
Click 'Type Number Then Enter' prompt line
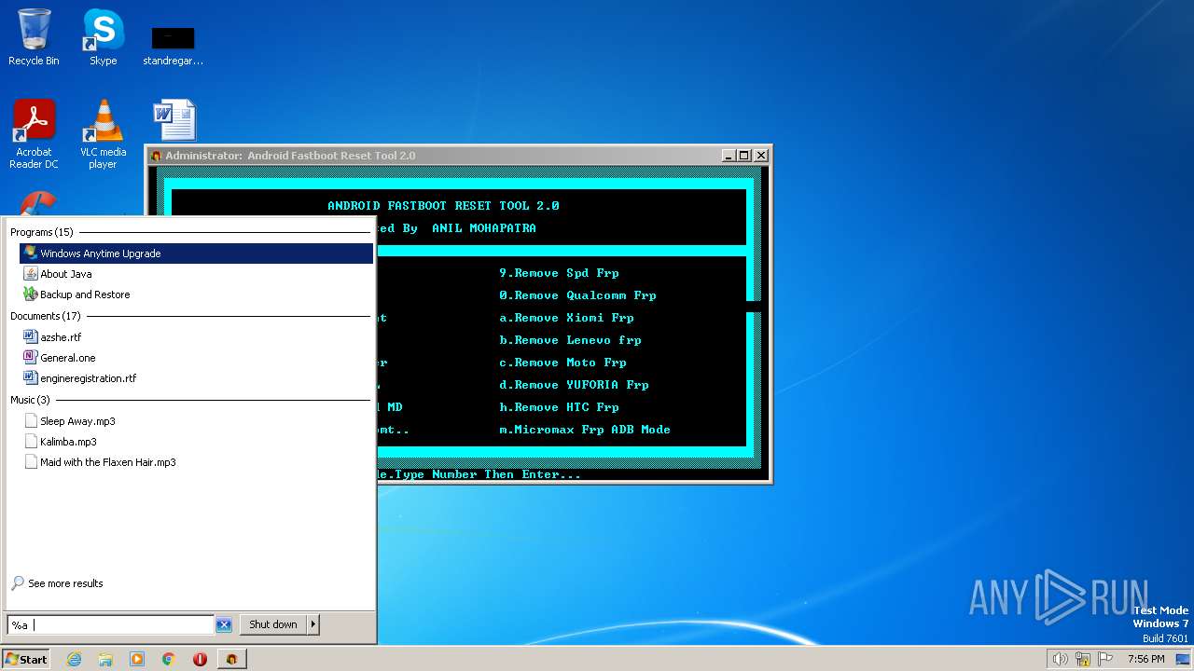(488, 474)
